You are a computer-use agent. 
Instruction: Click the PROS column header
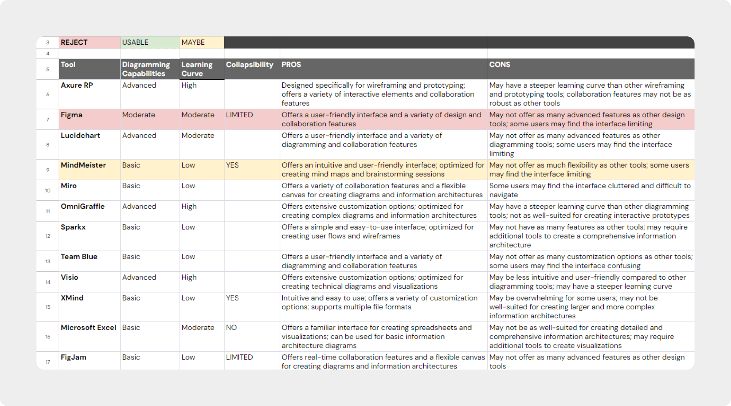tap(384, 69)
